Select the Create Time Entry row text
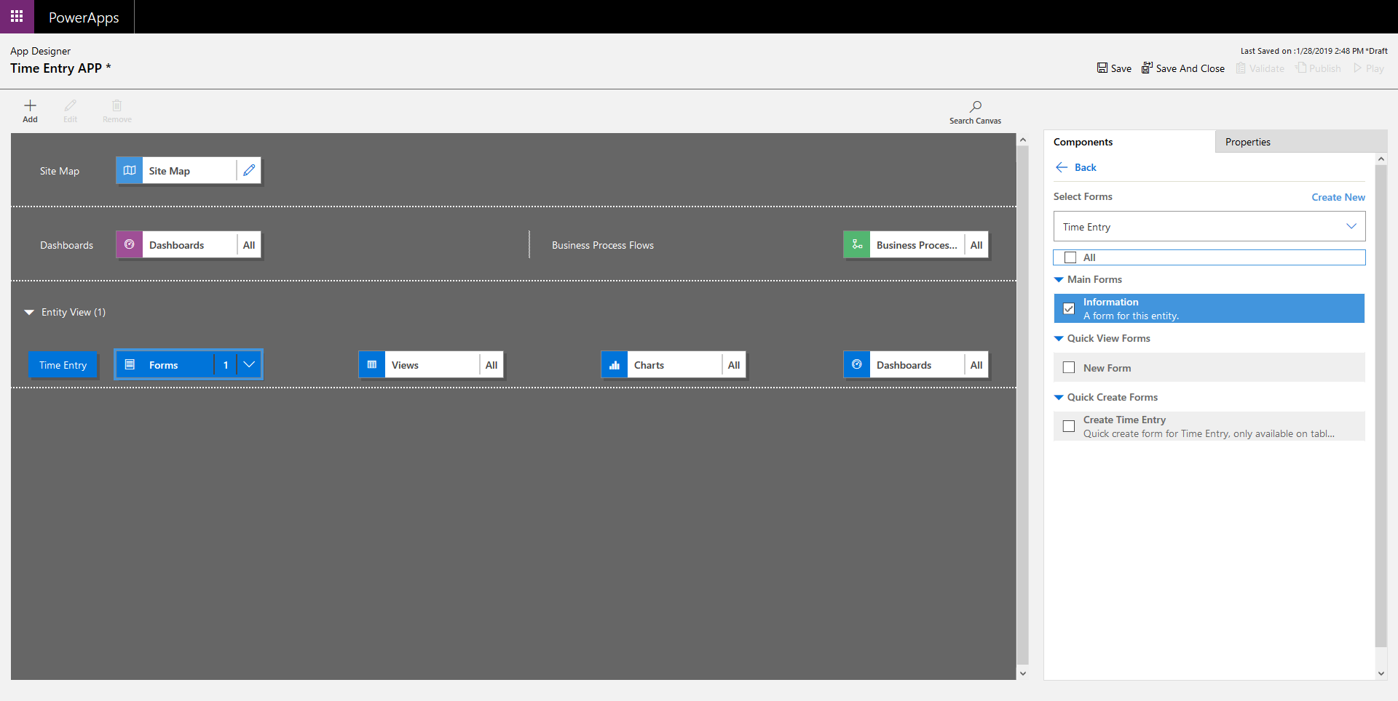The width and height of the screenshot is (1398, 701). click(x=1209, y=427)
